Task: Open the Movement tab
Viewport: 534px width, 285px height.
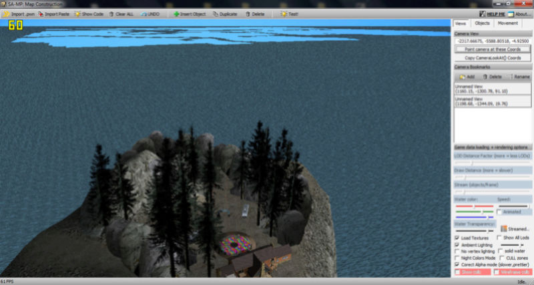Action: (507, 23)
